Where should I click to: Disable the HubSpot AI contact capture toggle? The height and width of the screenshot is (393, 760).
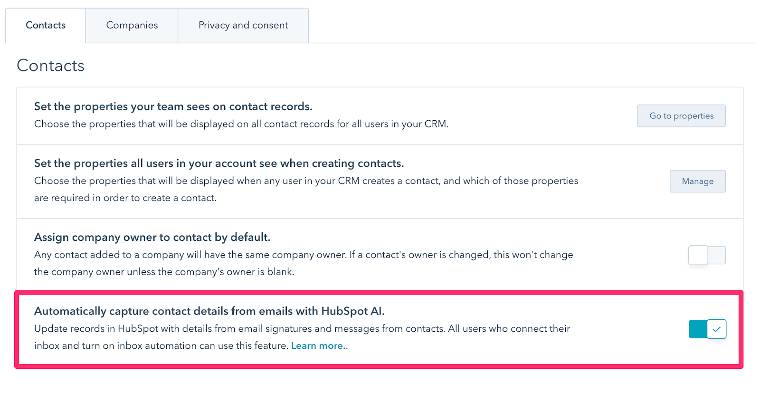(707, 329)
